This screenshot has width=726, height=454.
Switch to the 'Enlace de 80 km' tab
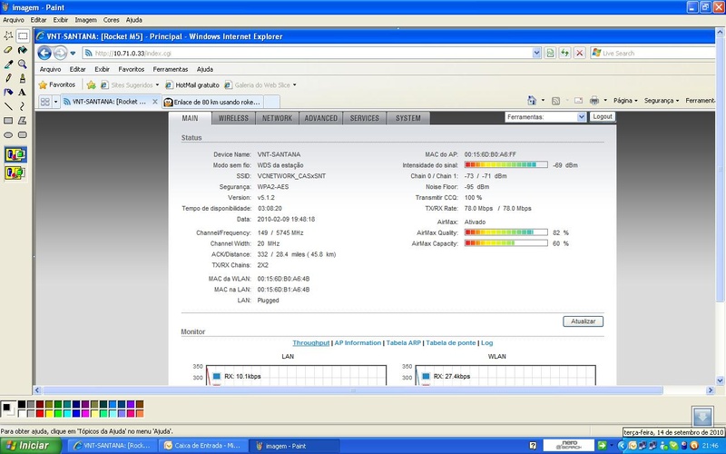(x=213, y=102)
